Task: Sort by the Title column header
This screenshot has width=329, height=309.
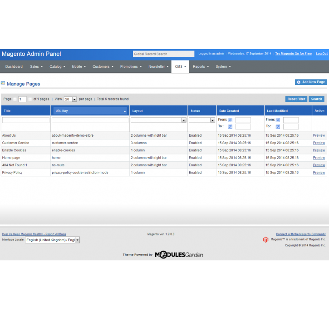Action: (26, 111)
